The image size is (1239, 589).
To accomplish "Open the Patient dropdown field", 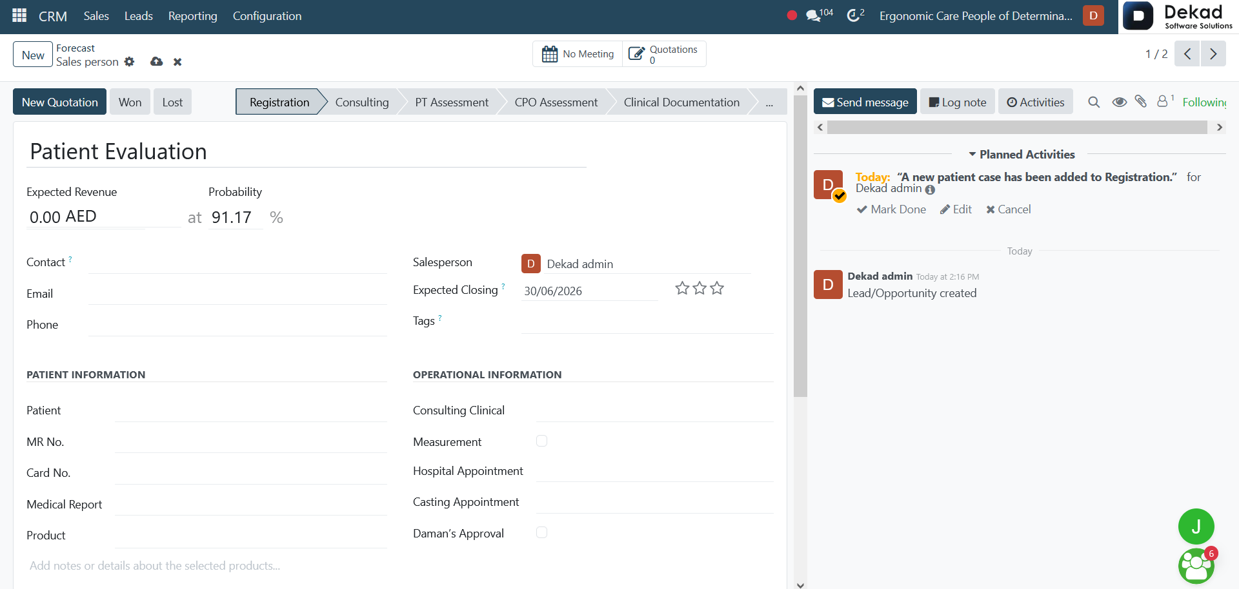I will pos(250,410).
